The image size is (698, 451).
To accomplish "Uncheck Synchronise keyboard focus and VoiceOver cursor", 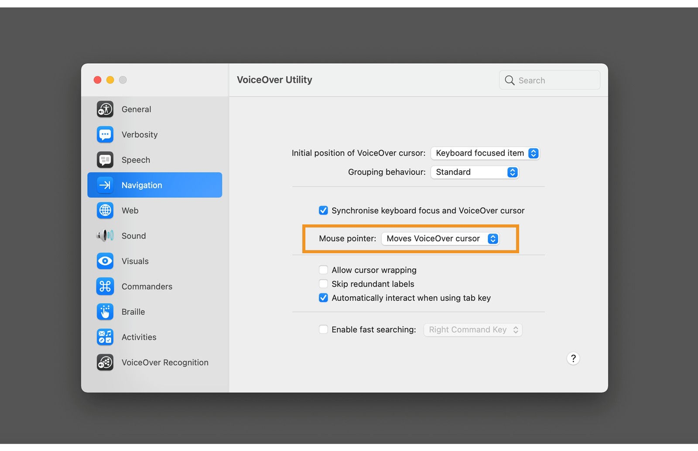I will 323,210.
